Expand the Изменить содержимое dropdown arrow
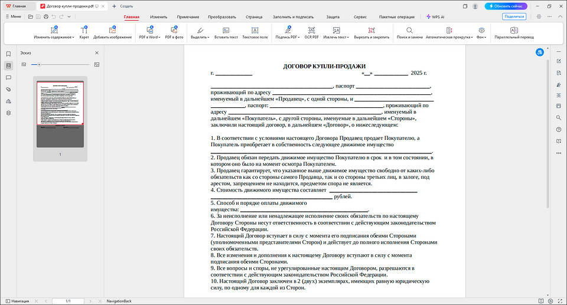567x305 pixels. click(x=73, y=37)
